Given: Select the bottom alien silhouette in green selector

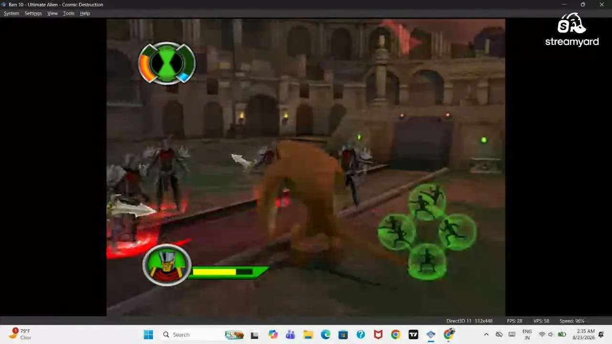Looking at the screenshot, I should (427, 261).
